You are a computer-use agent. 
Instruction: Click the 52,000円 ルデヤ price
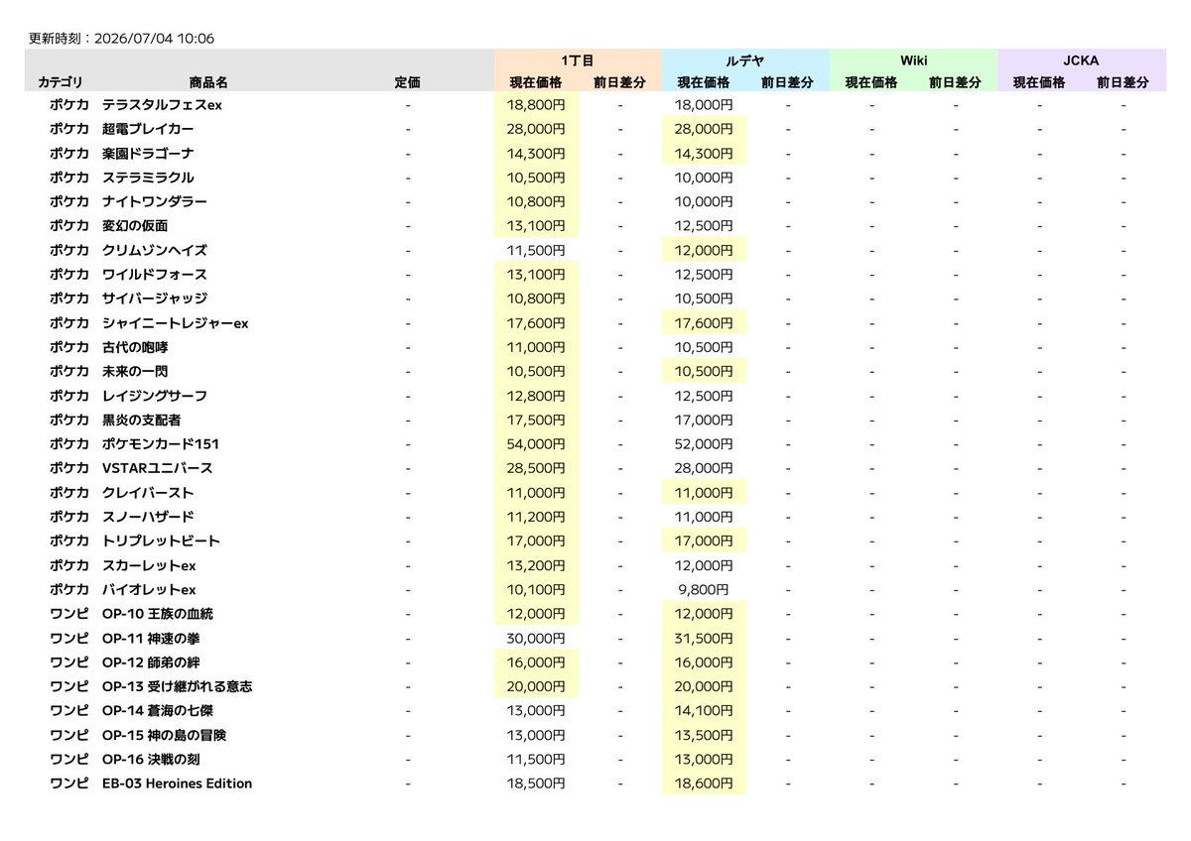click(704, 444)
